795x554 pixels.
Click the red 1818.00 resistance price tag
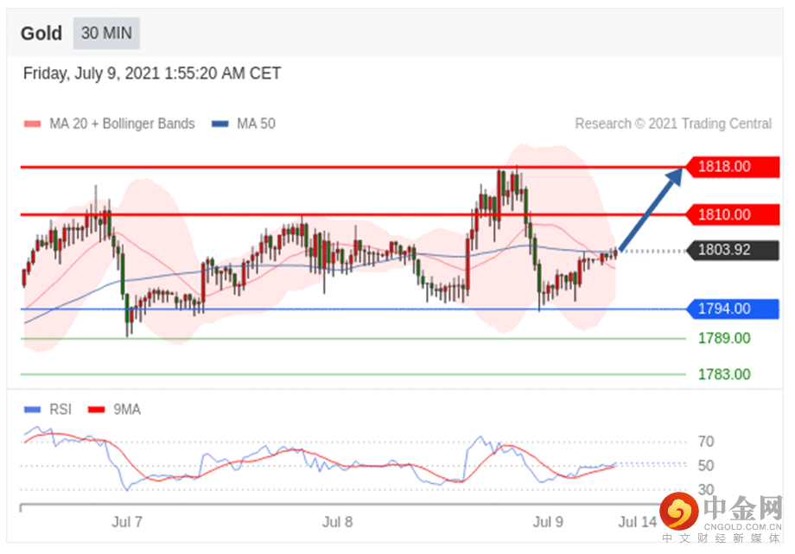(732, 167)
